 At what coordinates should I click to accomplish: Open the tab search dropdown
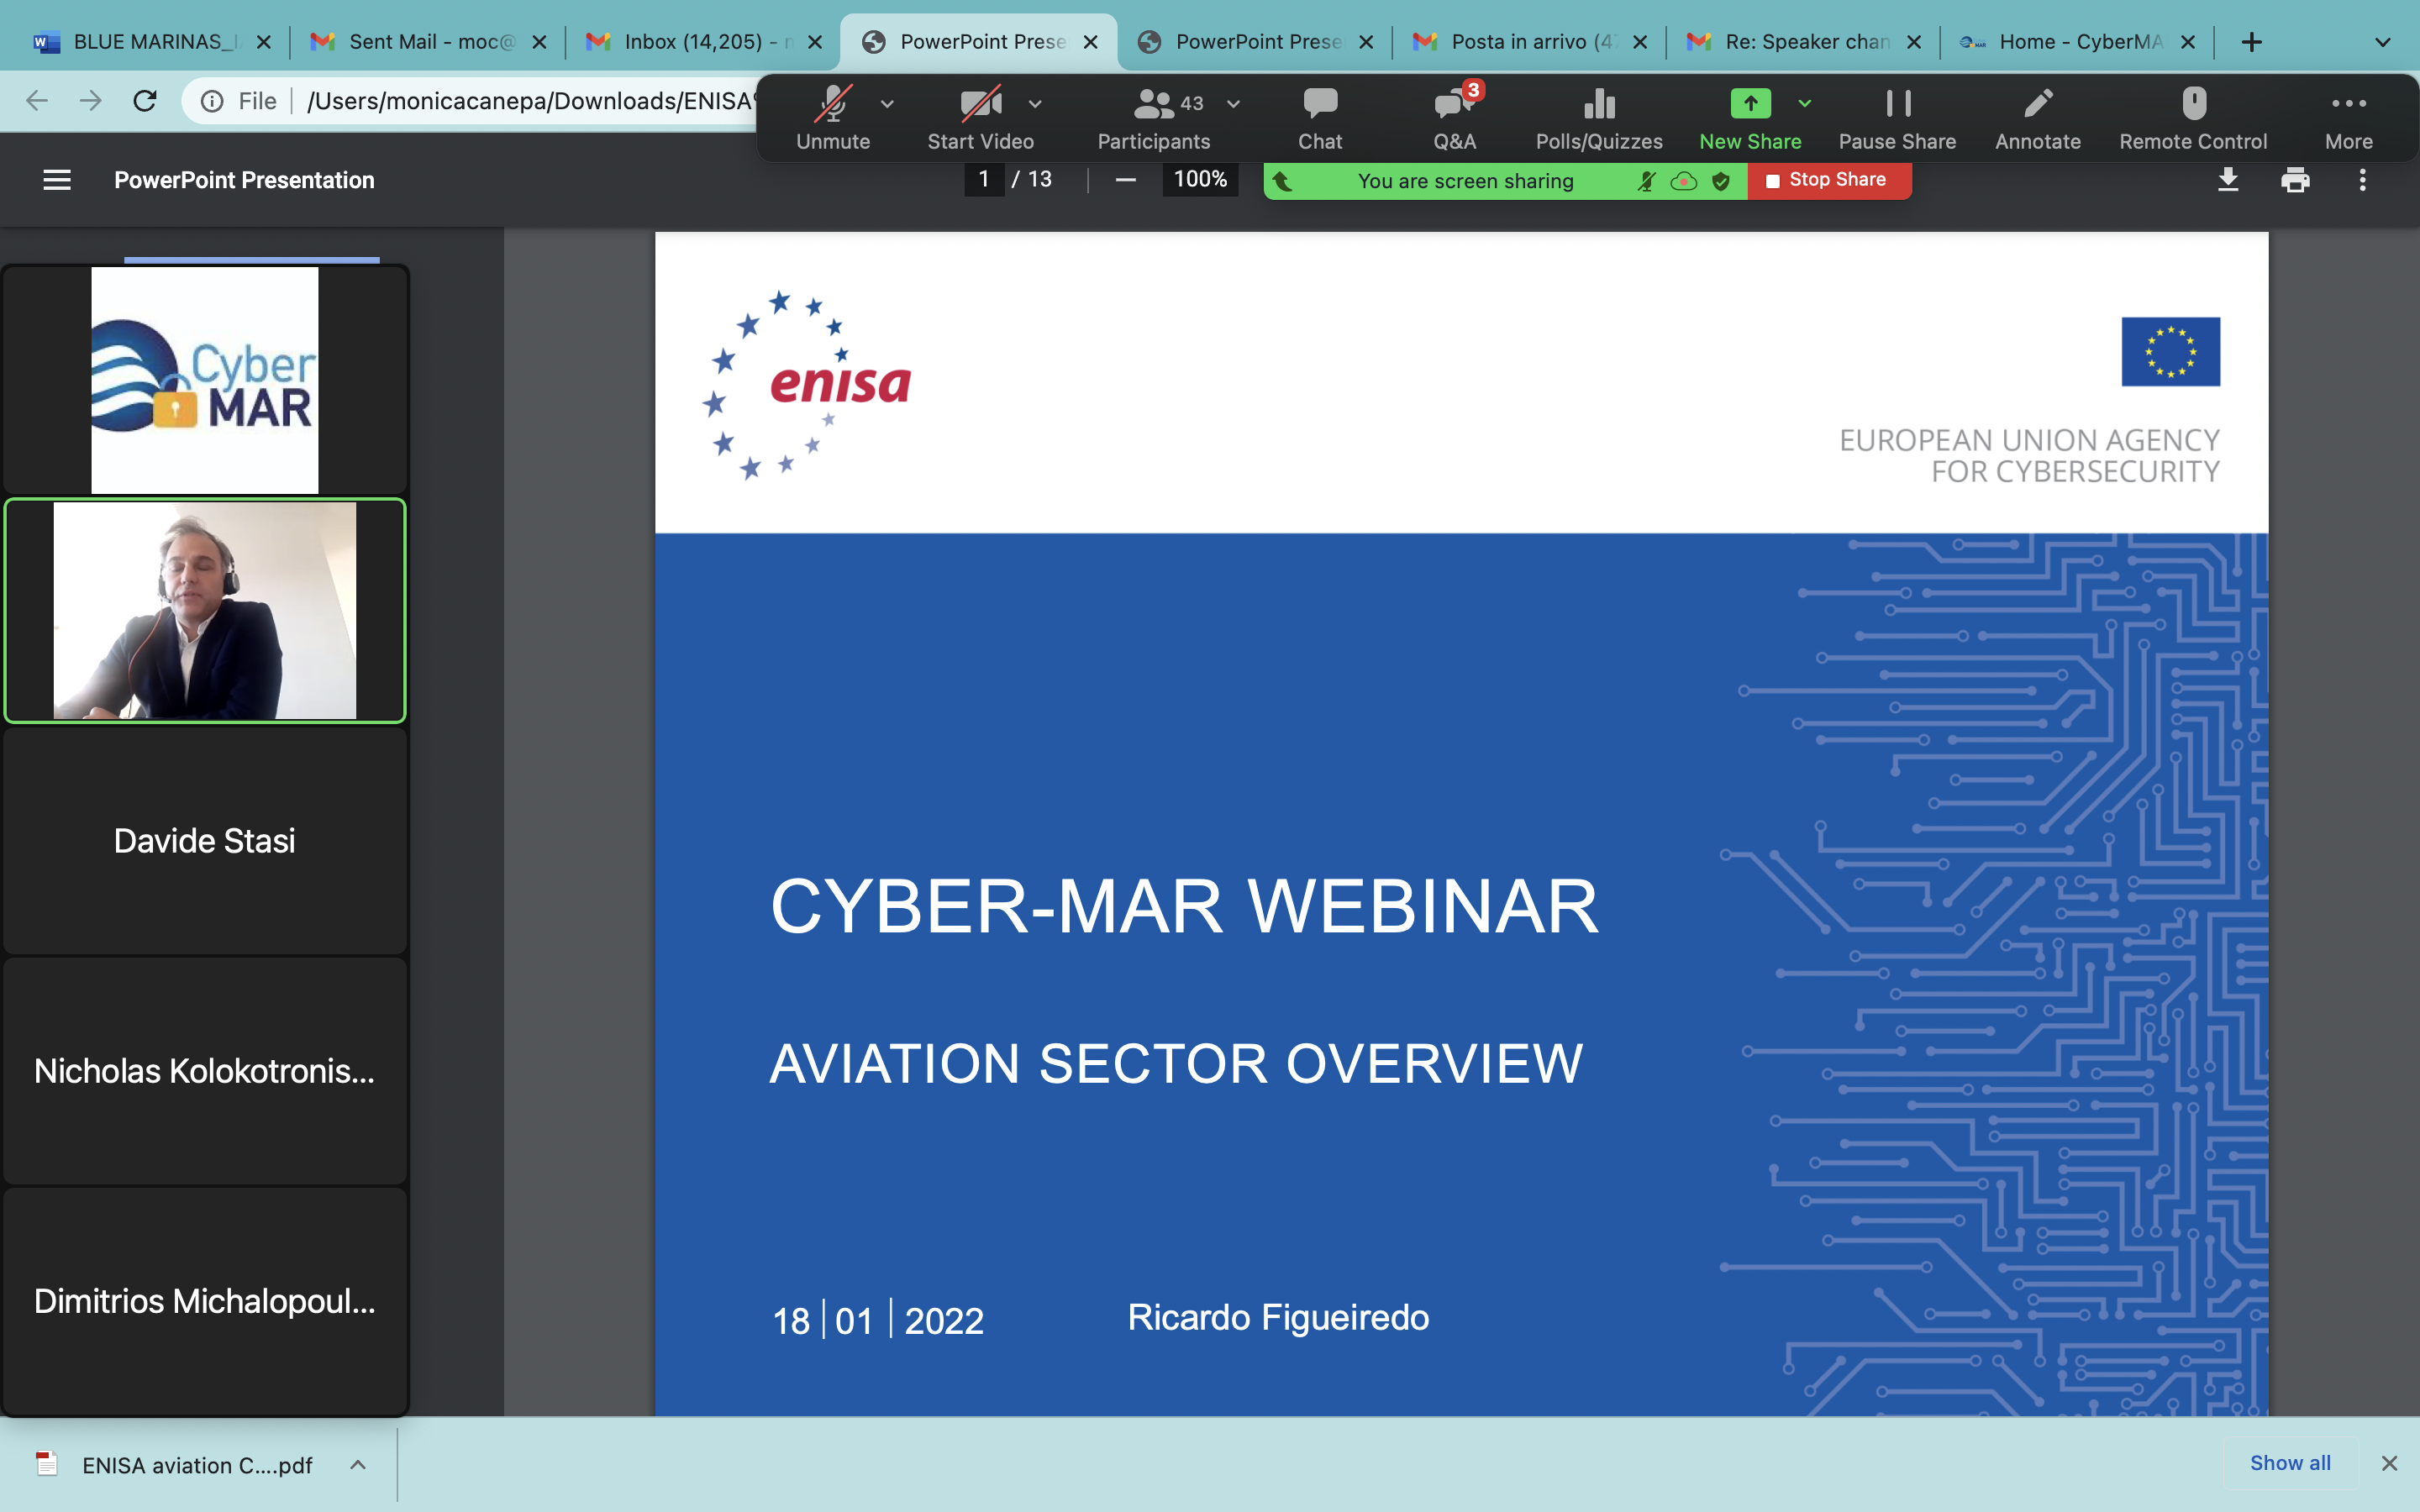(2383, 42)
